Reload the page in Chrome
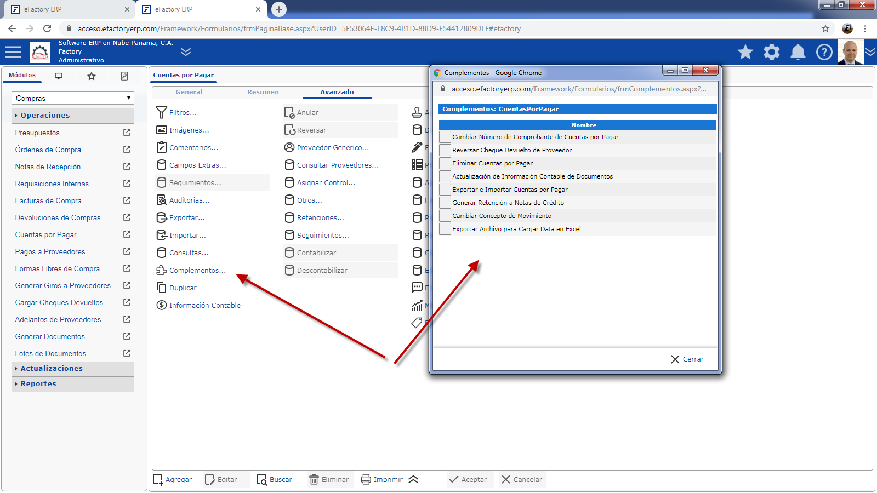The height and width of the screenshot is (493, 877). pos(47,28)
